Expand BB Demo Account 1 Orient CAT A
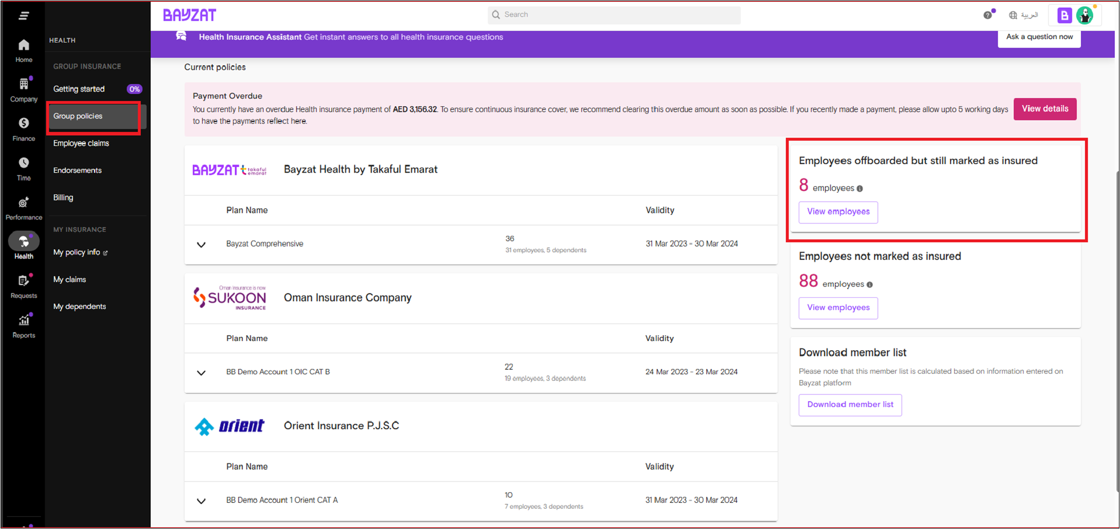Screen dimensions: 1120x529 201,501
